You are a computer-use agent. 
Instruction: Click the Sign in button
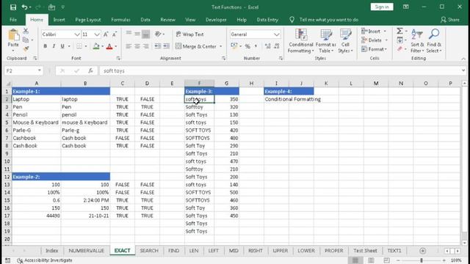(382, 7)
